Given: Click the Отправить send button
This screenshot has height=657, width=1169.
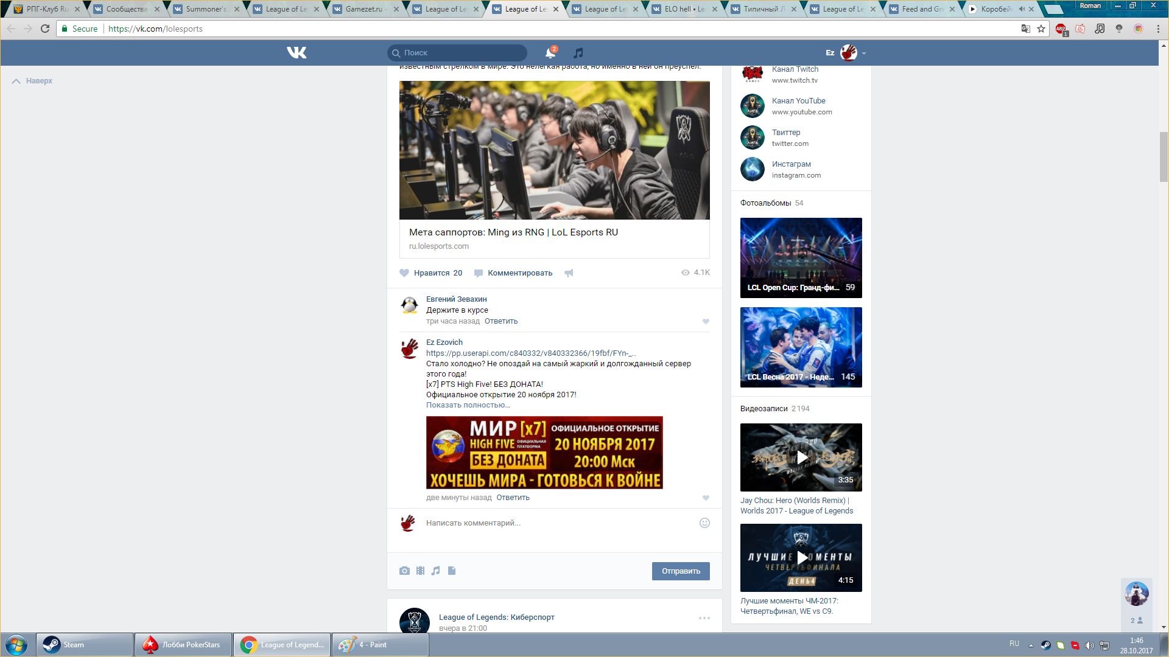Looking at the screenshot, I should pyautogui.click(x=680, y=571).
